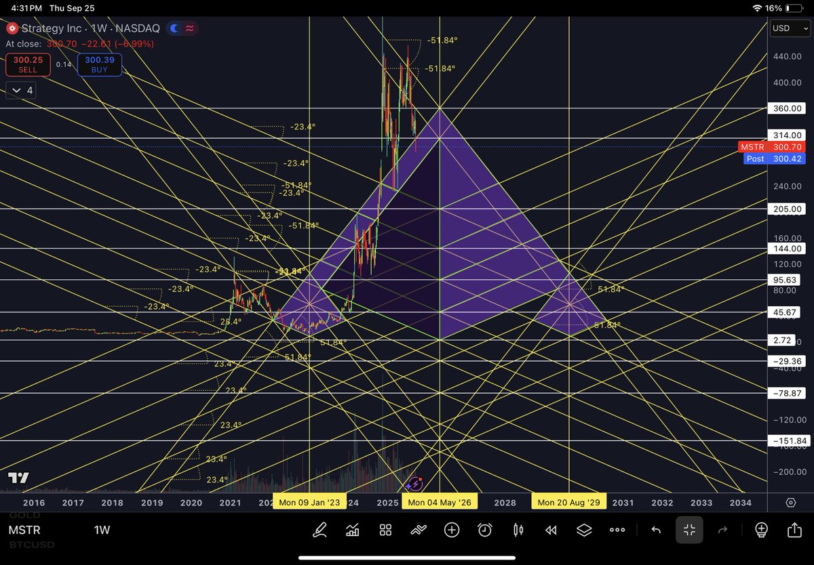Tap the 0.14 spread value
Image resolution: width=814 pixels, height=565 pixels.
(63, 64)
